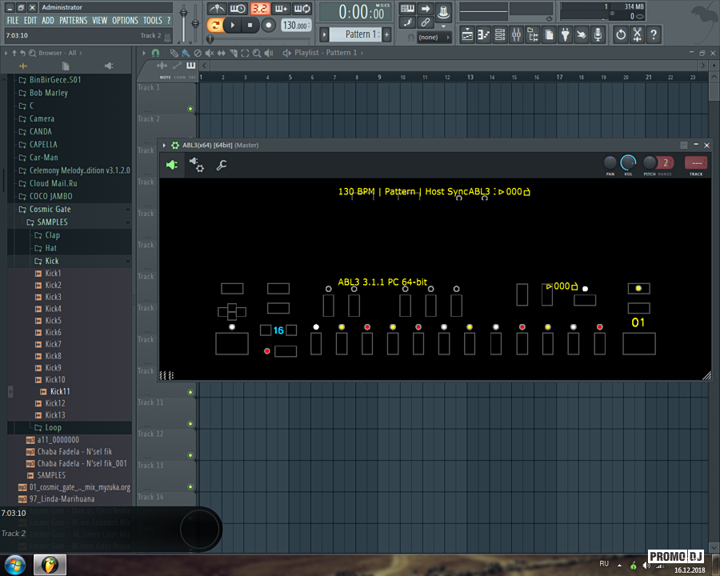Click the ABL3 VOL knob
720x576 pixels.
[x=629, y=163]
